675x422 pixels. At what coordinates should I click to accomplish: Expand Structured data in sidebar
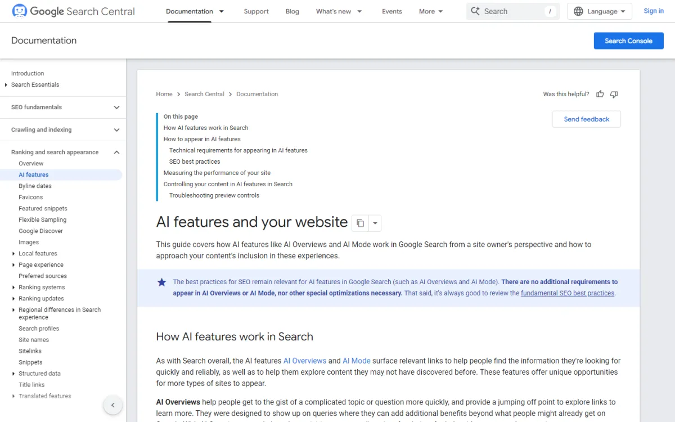click(13, 374)
